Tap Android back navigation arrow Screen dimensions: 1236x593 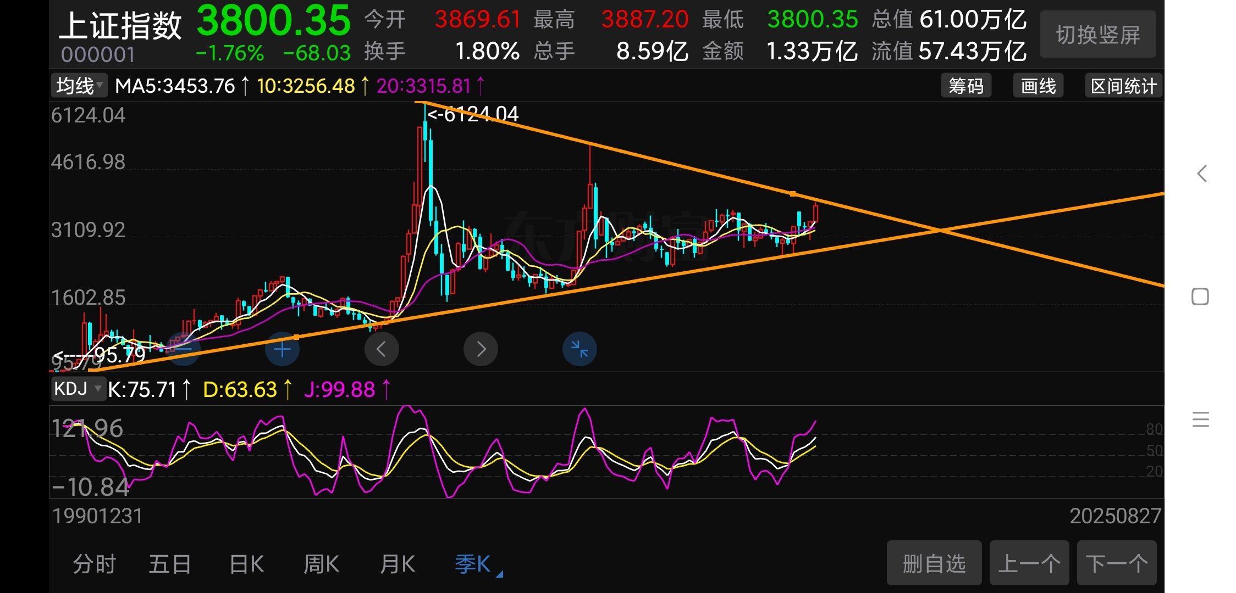click(x=1202, y=174)
